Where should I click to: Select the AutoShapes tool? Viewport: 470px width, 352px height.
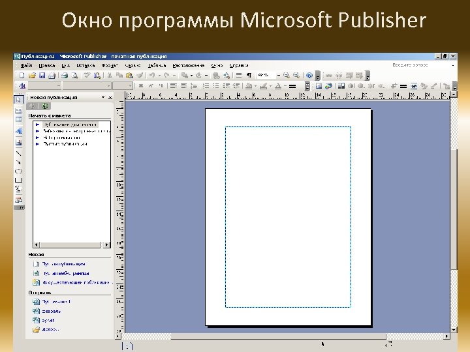point(18,189)
